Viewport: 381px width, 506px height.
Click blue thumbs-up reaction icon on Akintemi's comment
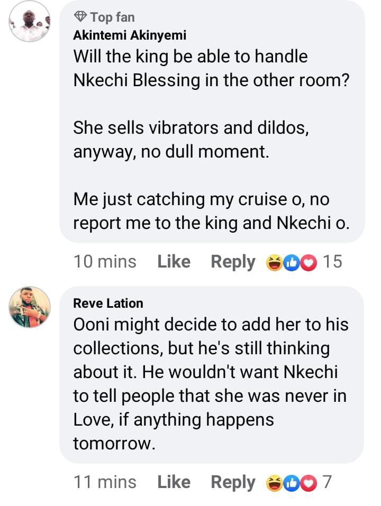291,262
